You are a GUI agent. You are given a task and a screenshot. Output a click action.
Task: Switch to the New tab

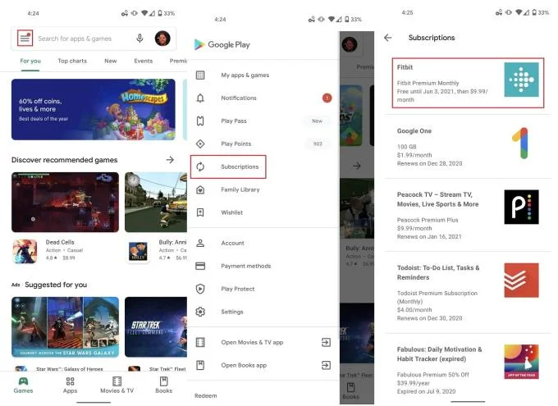(110, 61)
